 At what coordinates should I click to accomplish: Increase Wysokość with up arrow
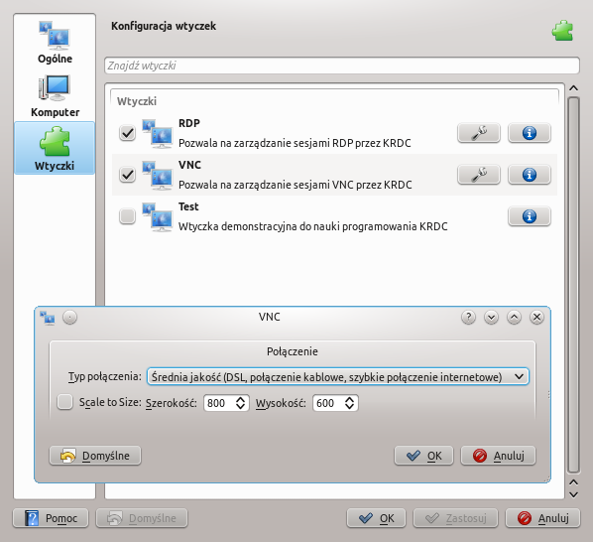pos(349,399)
